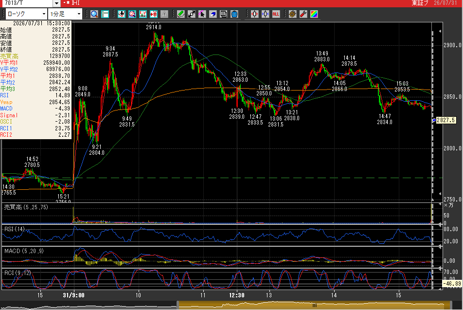Click the left edge of the golden range selector

point(178,305)
